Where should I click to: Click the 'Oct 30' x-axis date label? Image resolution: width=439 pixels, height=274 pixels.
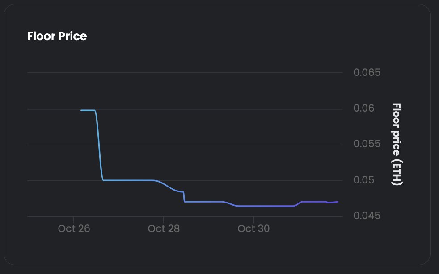[253, 229]
